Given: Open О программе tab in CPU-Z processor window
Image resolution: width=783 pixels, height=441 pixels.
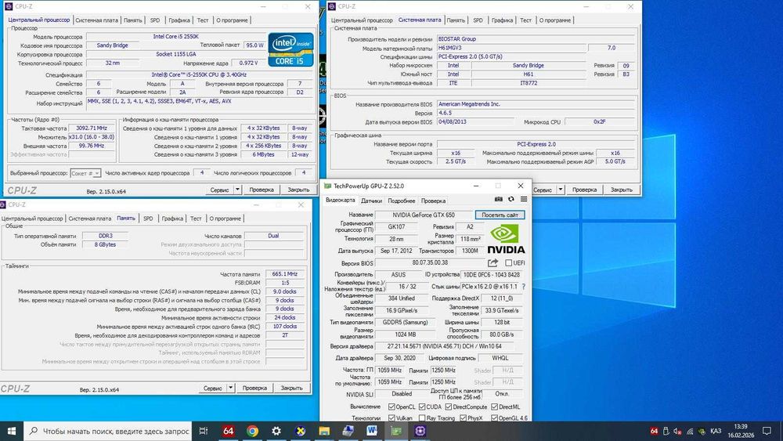Looking at the screenshot, I should point(232,20).
